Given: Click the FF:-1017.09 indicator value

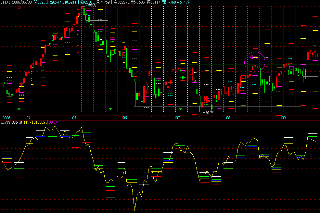Looking at the screenshot, I should pyautogui.click(x=35, y=122).
